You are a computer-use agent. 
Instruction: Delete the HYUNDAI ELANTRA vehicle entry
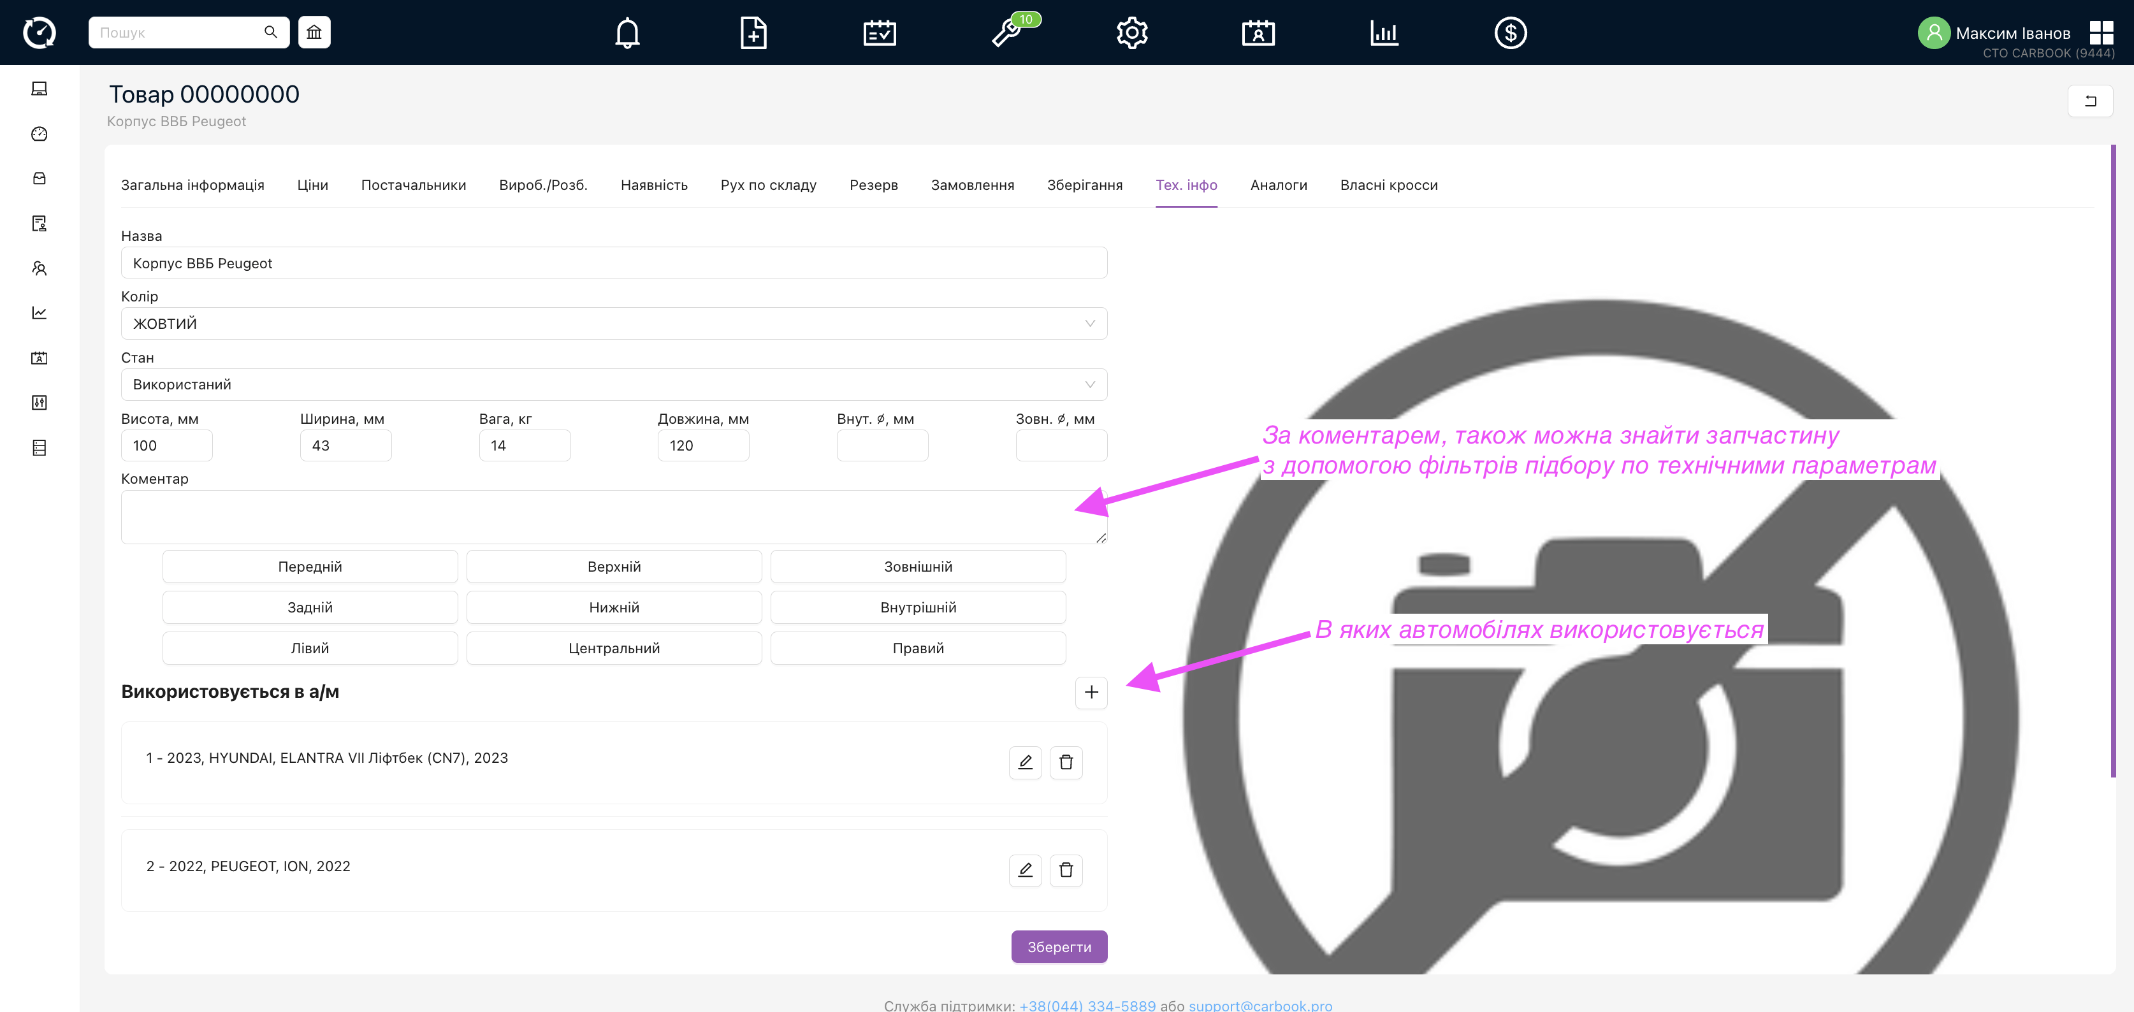click(1065, 762)
